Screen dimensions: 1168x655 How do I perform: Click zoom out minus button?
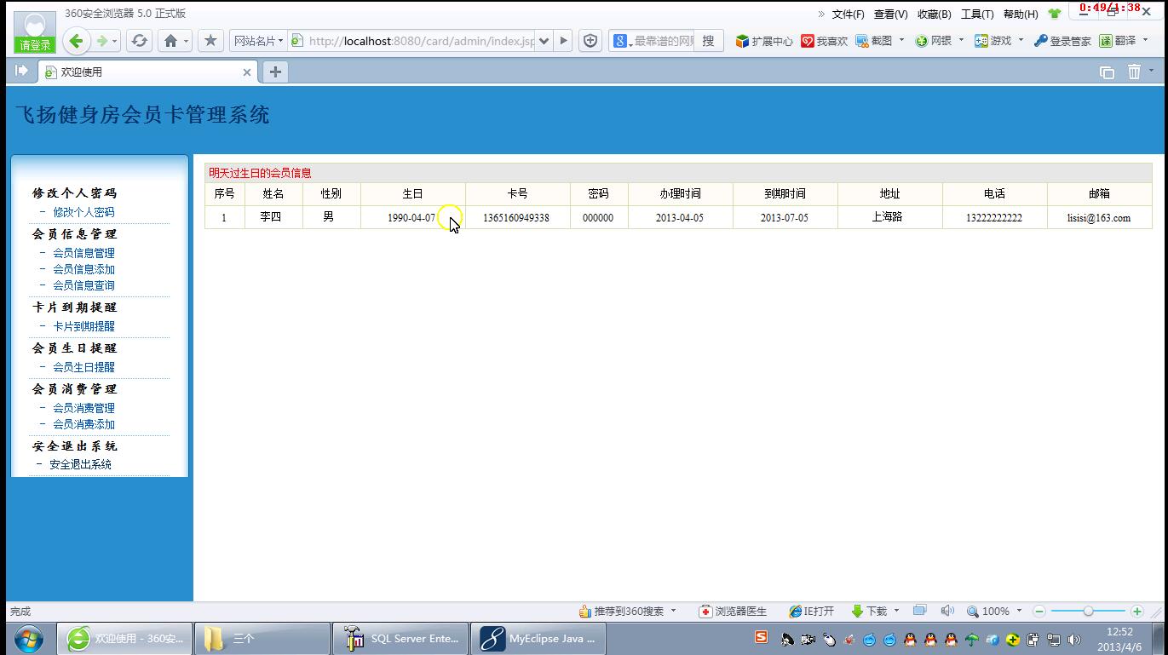1039,612
